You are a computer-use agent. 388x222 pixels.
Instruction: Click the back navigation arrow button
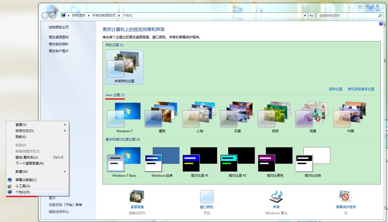click(45, 16)
